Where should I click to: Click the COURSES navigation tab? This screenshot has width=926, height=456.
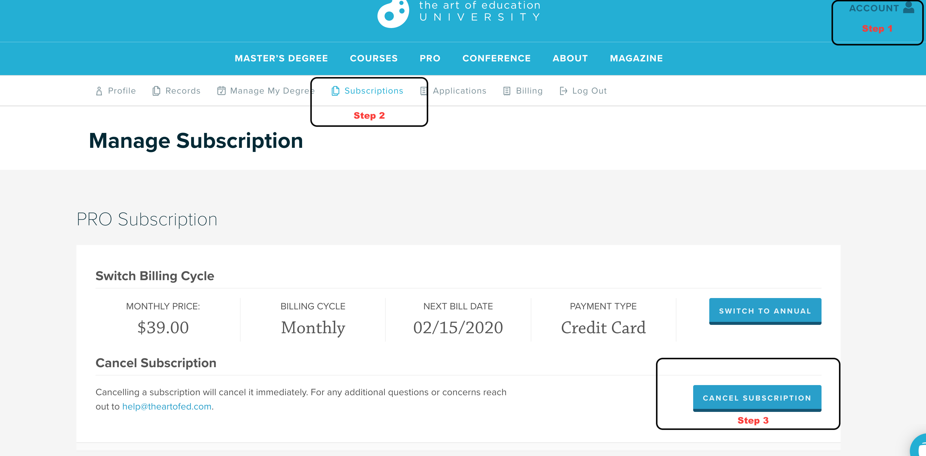[x=374, y=58]
